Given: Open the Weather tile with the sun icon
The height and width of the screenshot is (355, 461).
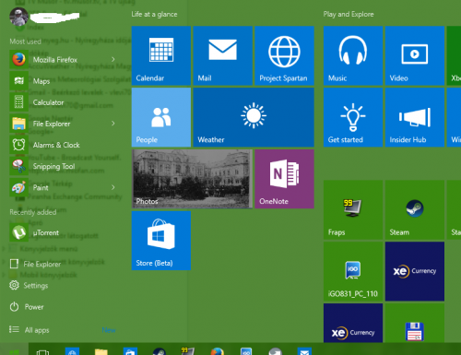Looking at the screenshot, I should click(x=254, y=117).
